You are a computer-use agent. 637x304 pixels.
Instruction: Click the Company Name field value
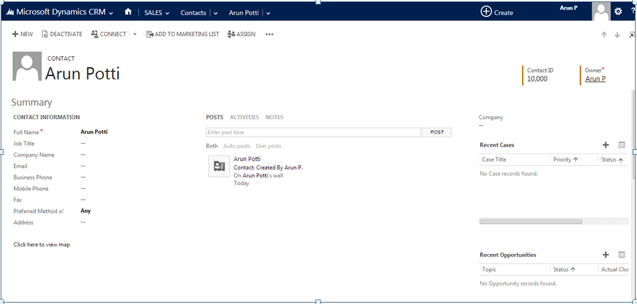(x=83, y=155)
